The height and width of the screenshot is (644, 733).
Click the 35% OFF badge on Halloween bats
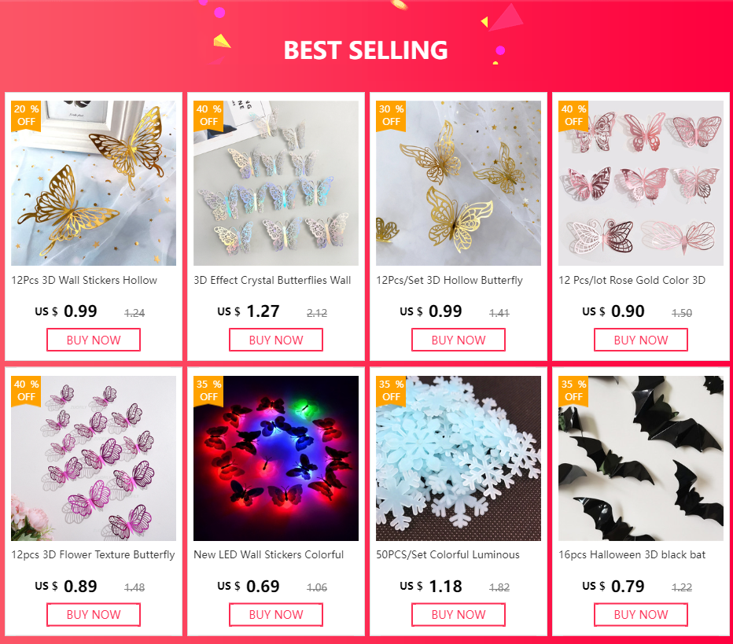[x=573, y=391]
